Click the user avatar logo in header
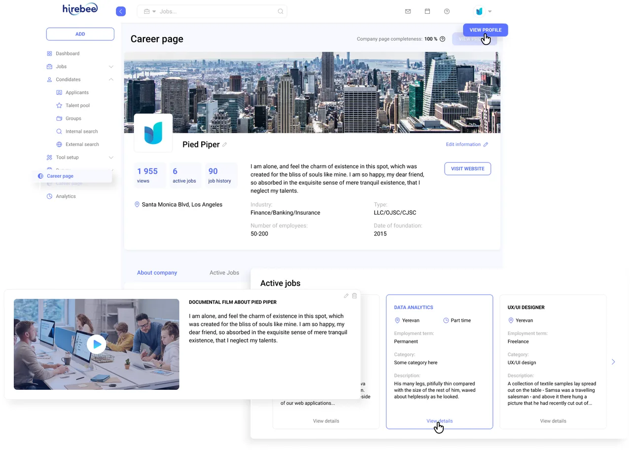This screenshot has width=631, height=451. pos(479,11)
